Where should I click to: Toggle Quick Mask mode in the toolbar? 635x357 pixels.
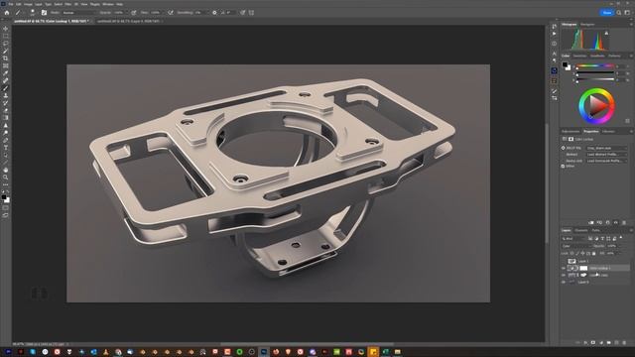tap(5, 207)
